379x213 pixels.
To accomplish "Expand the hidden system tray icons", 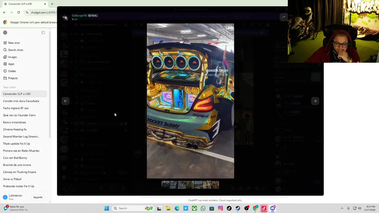I will pos(342,208).
